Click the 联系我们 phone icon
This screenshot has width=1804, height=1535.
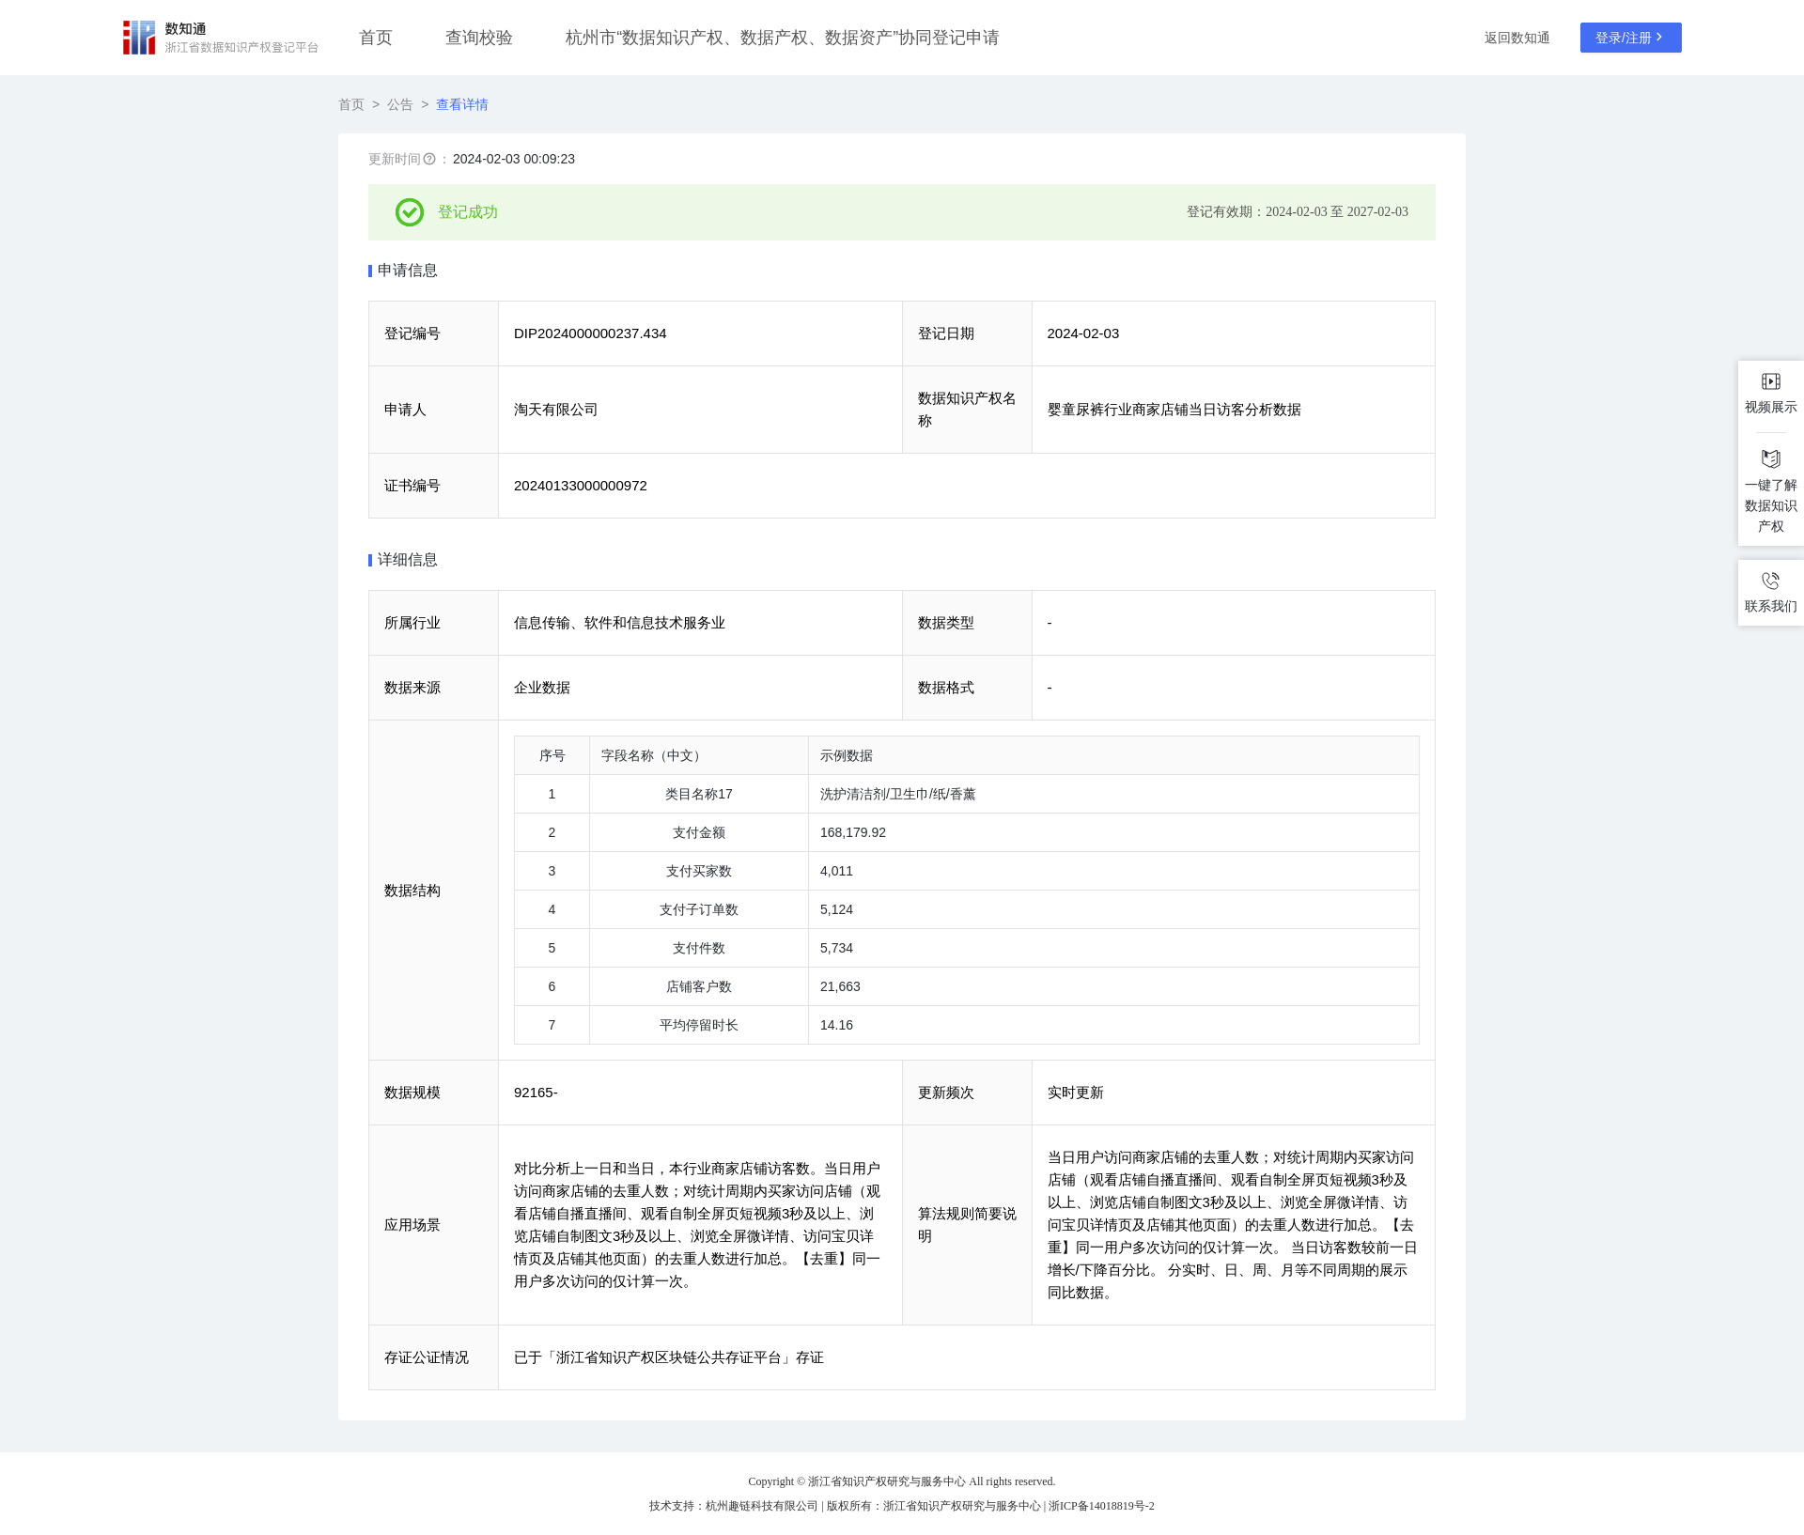[1770, 581]
